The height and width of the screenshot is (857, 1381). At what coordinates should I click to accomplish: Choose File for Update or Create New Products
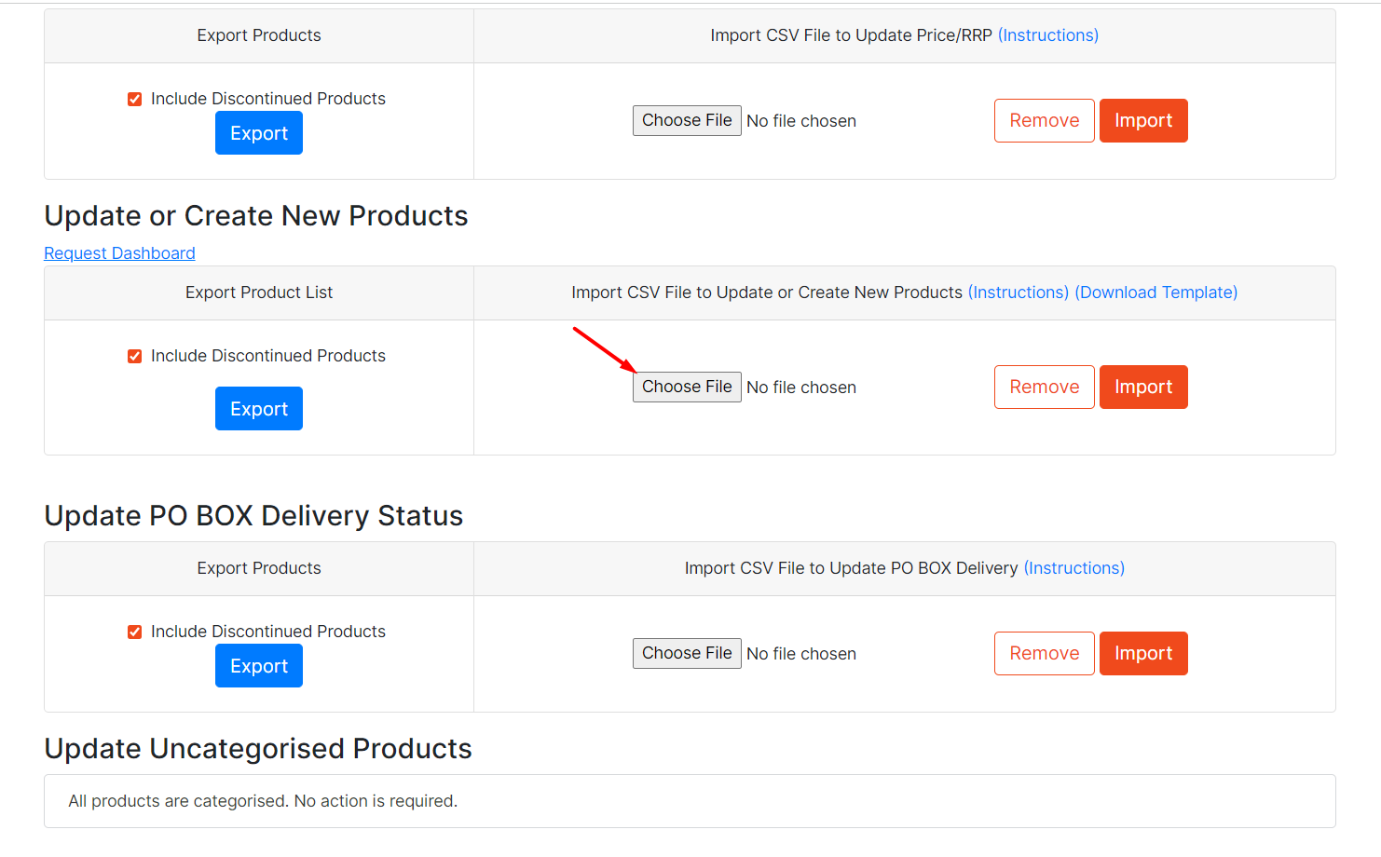click(x=687, y=388)
